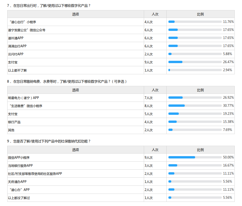The image size is (242, 206).
Task: Click the 比例 column header in question 7 table
Action: click(200, 14)
